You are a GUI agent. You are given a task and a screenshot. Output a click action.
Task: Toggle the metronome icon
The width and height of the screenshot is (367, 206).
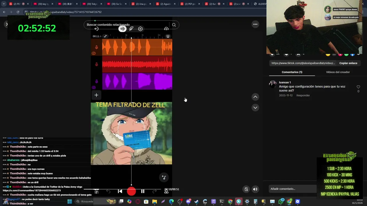[166, 192]
